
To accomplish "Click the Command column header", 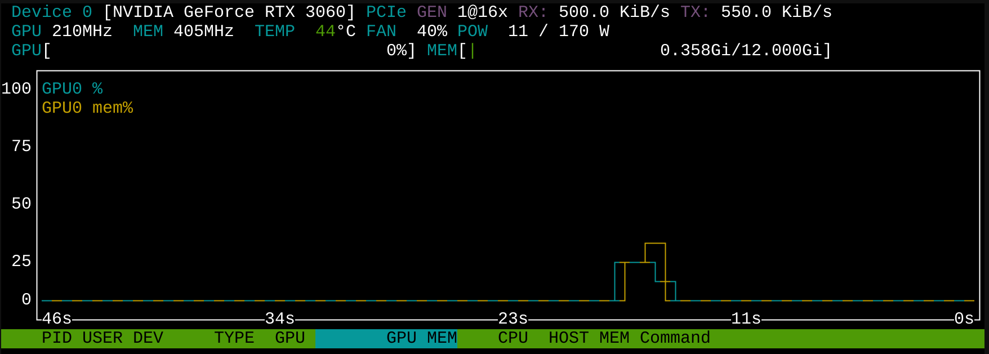I will click(675, 338).
